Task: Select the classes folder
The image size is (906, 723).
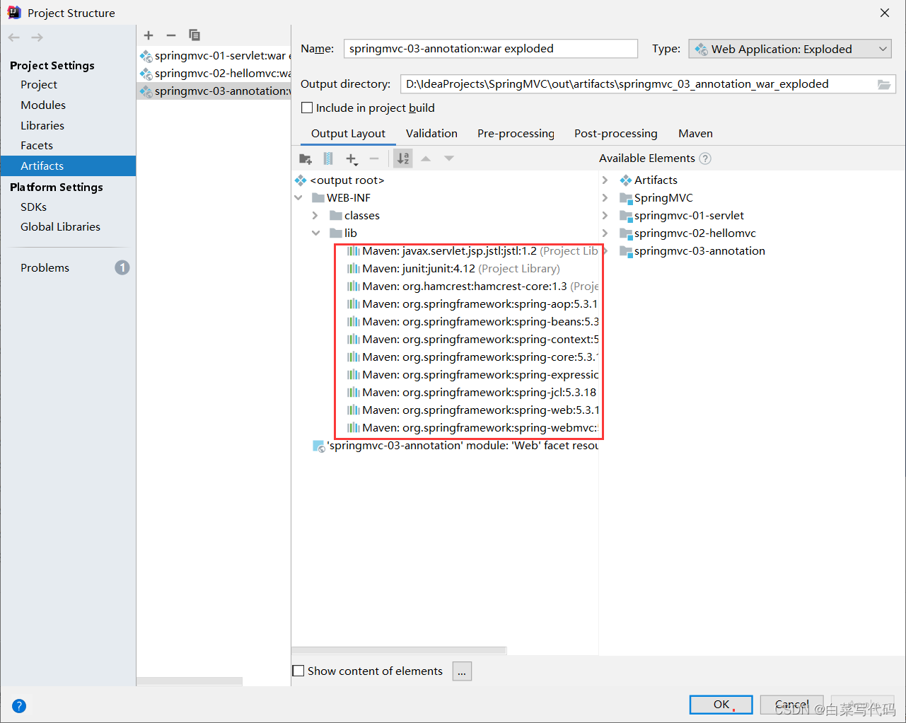Action: click(354, 216)
